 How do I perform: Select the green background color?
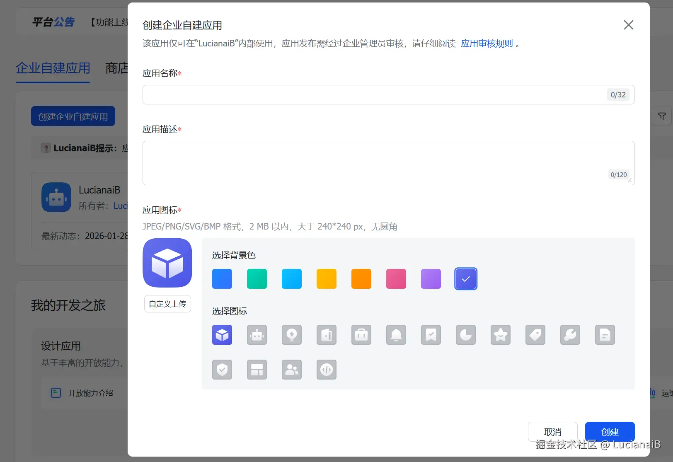tap(257, 279)
